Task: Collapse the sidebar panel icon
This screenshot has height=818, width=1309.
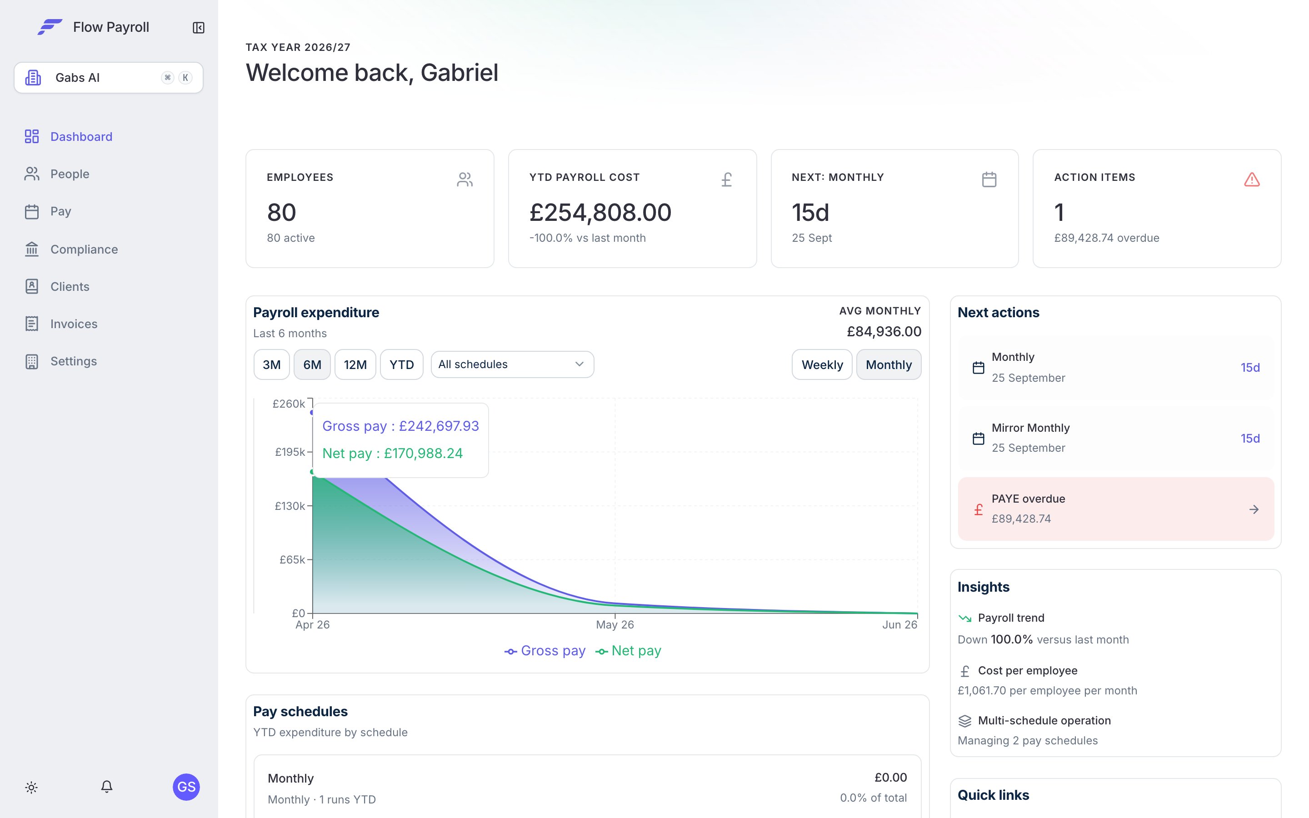Action: click(x=199, y=28)
